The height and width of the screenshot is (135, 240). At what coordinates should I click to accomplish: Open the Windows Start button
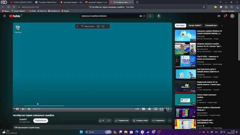click(81, 132)
